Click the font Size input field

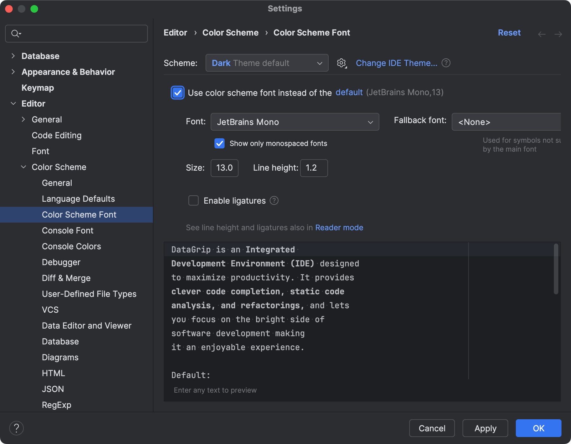(224, 168)
